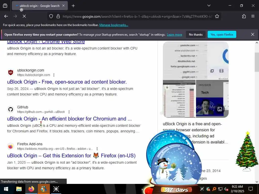
Task: Stop loading the page
Action: pos(24,16)
